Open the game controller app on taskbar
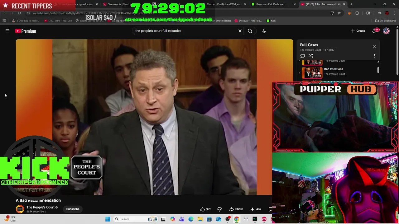399x224 pixels. click(246, 219)
